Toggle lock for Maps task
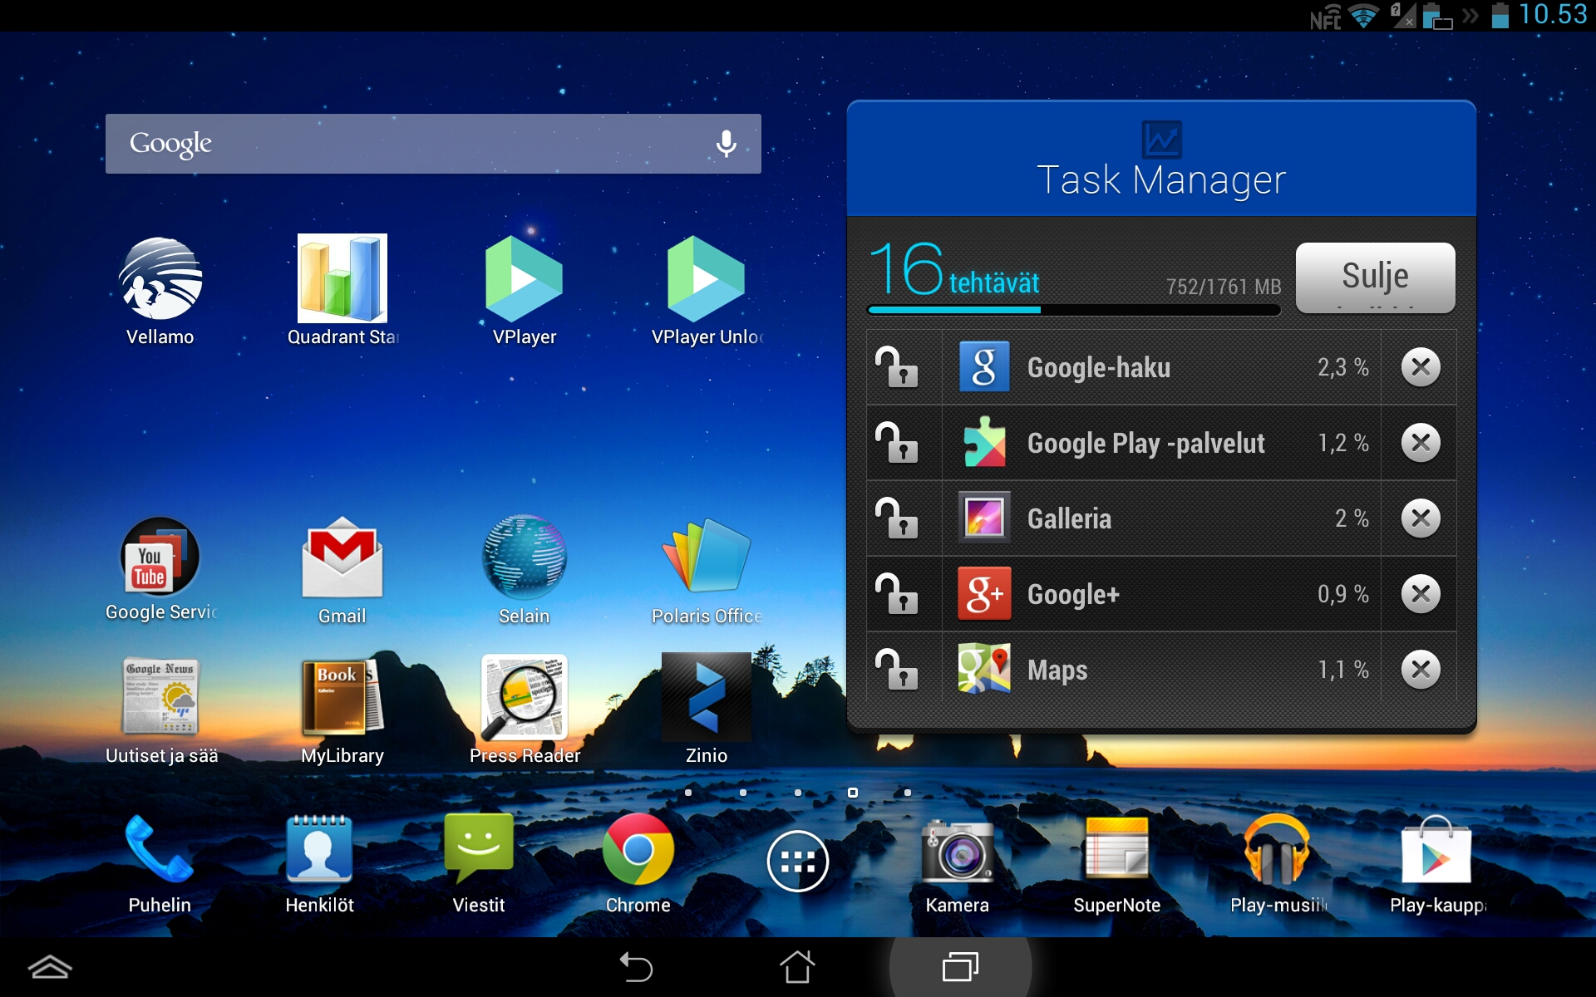The width and height of the screenshot is (1596, 997). [x=897, y=670]
